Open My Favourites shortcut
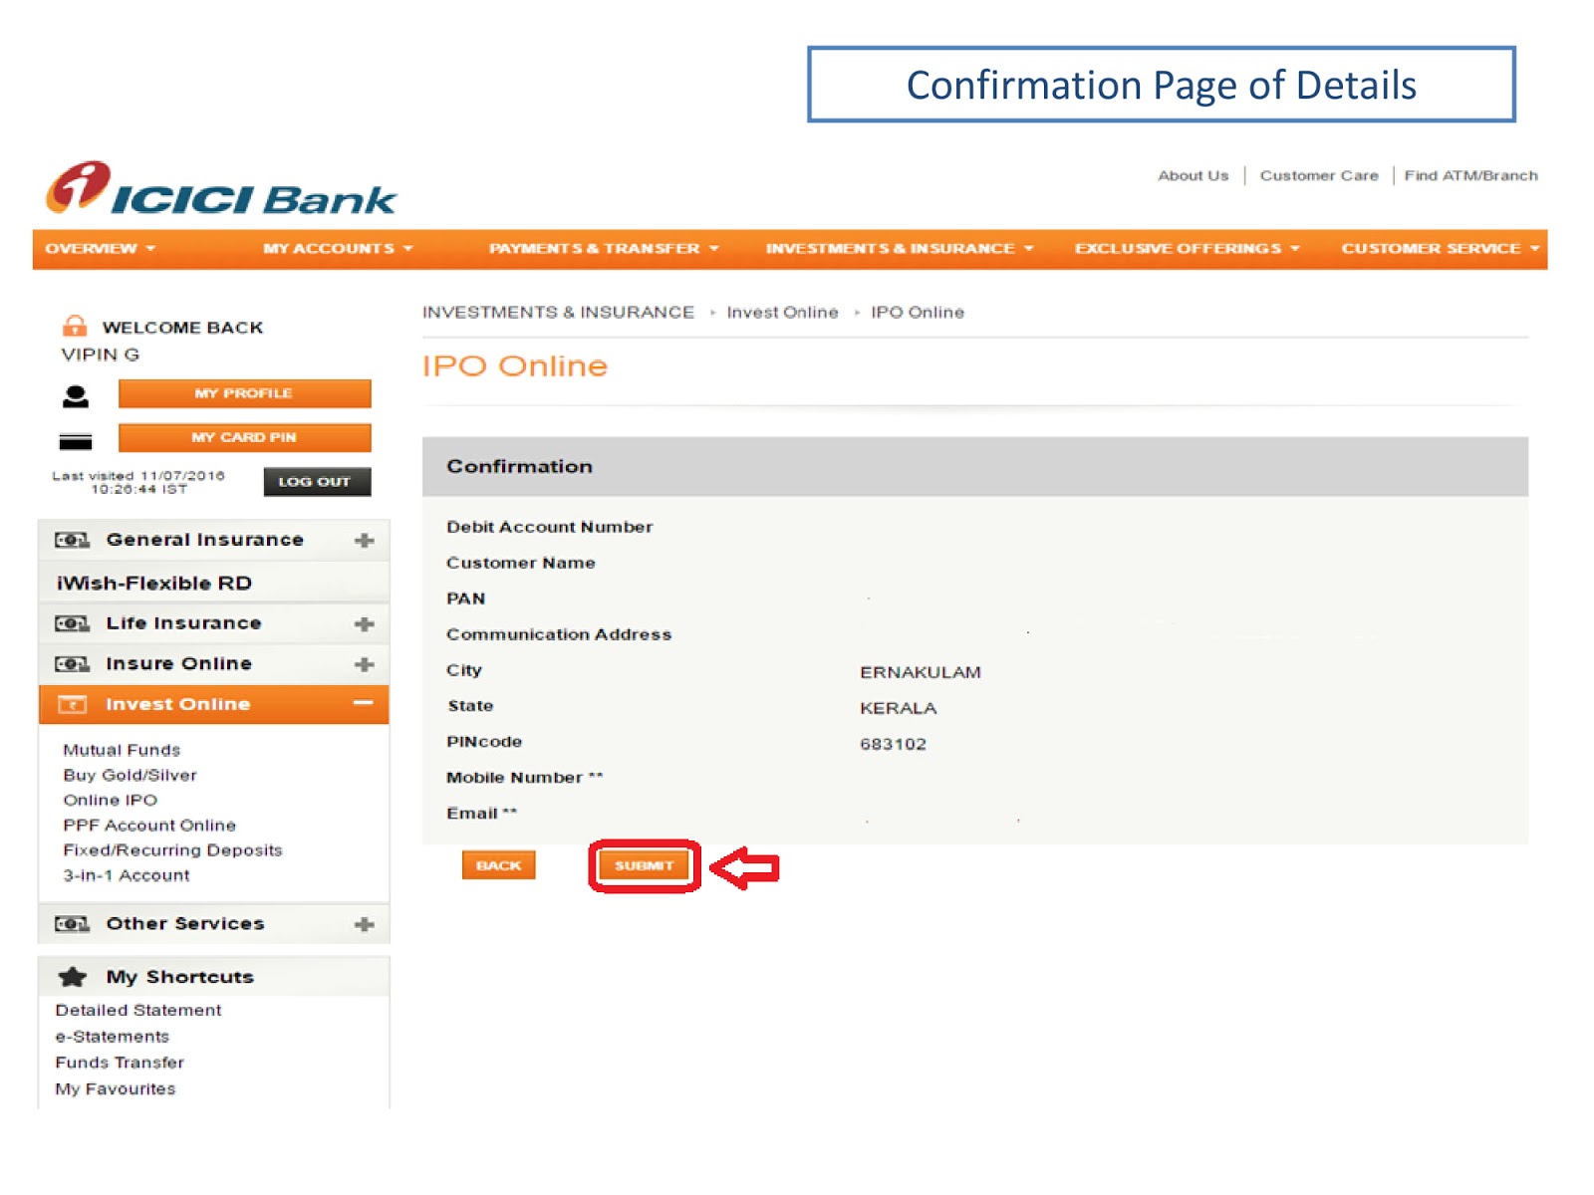Viewport: 1594px width, 1195px height. coord(116,1089)
